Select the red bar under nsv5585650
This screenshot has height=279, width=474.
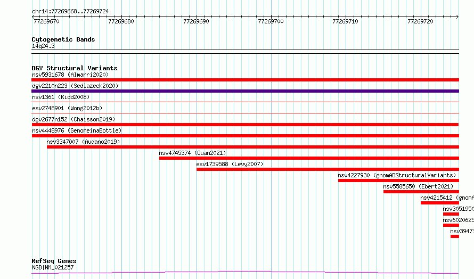pos(421,192)
